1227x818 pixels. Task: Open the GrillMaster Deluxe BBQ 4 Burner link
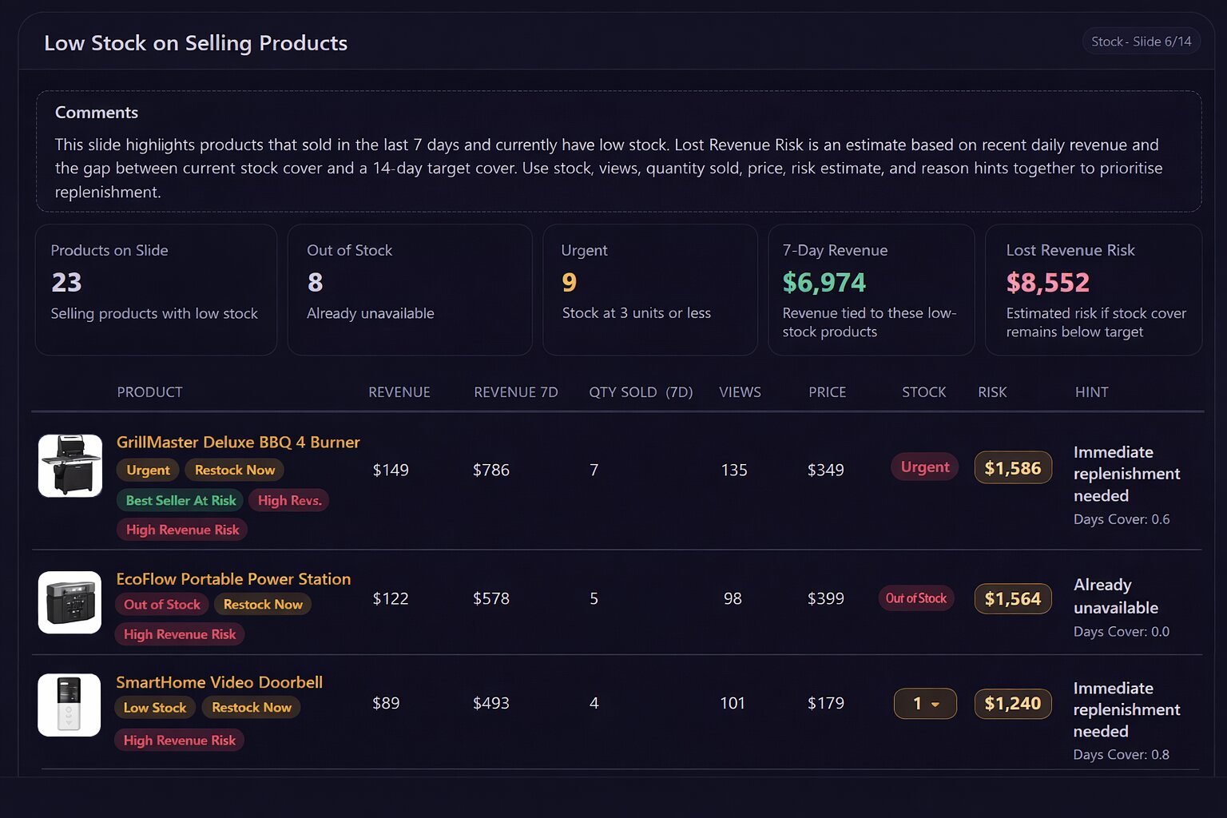pos(238,442)
